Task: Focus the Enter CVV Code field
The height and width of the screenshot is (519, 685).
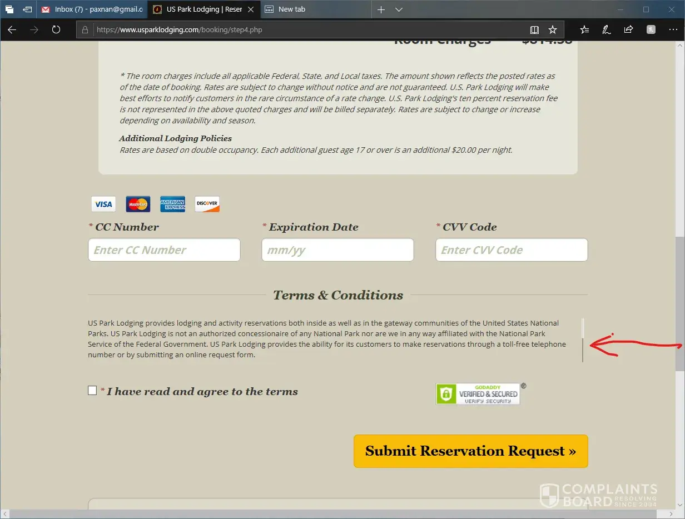Action: (512, 250)
